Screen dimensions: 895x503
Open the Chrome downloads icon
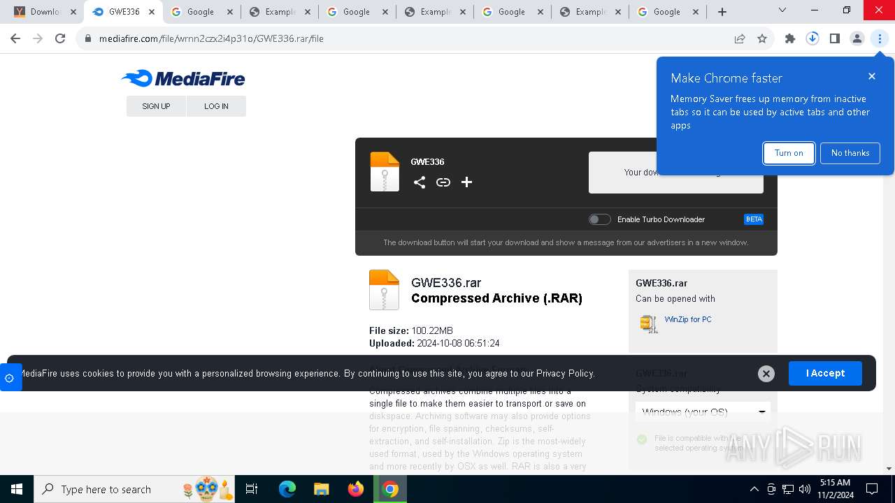812,38
